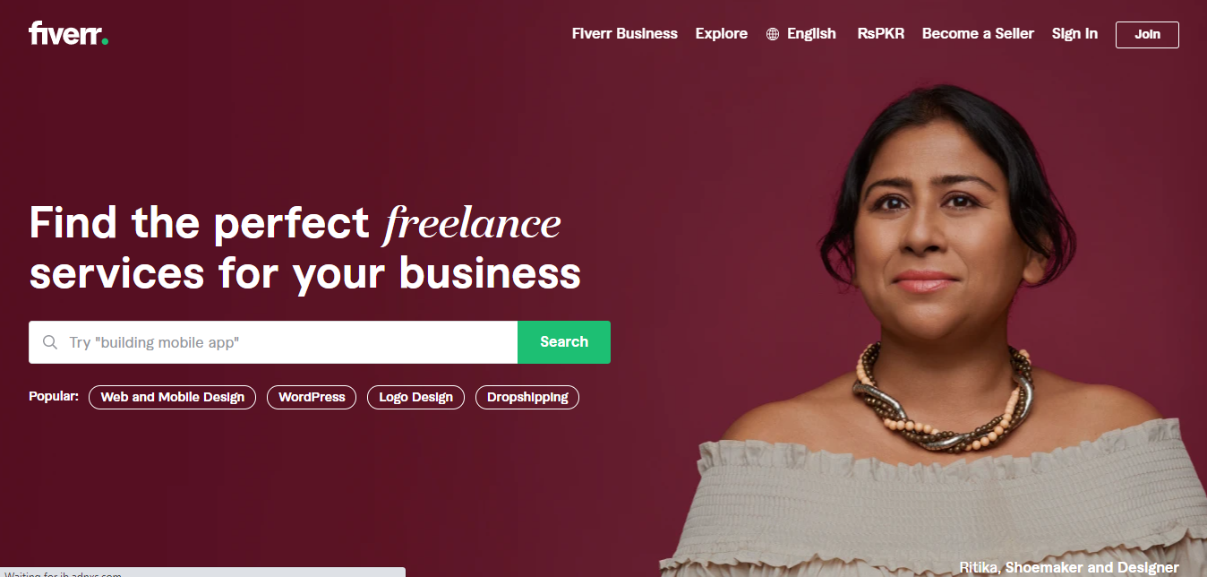Focus the "building mobile app" search field
The width and height of the screenshot is (1207, 577).
click(273, 342)
